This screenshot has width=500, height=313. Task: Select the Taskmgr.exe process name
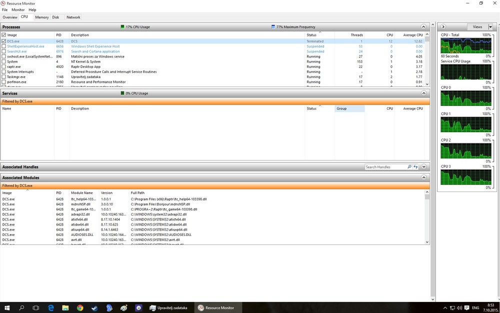pos(16,77)
